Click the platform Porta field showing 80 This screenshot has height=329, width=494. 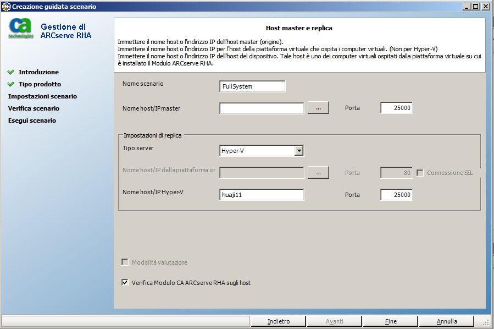coord(397,173)
